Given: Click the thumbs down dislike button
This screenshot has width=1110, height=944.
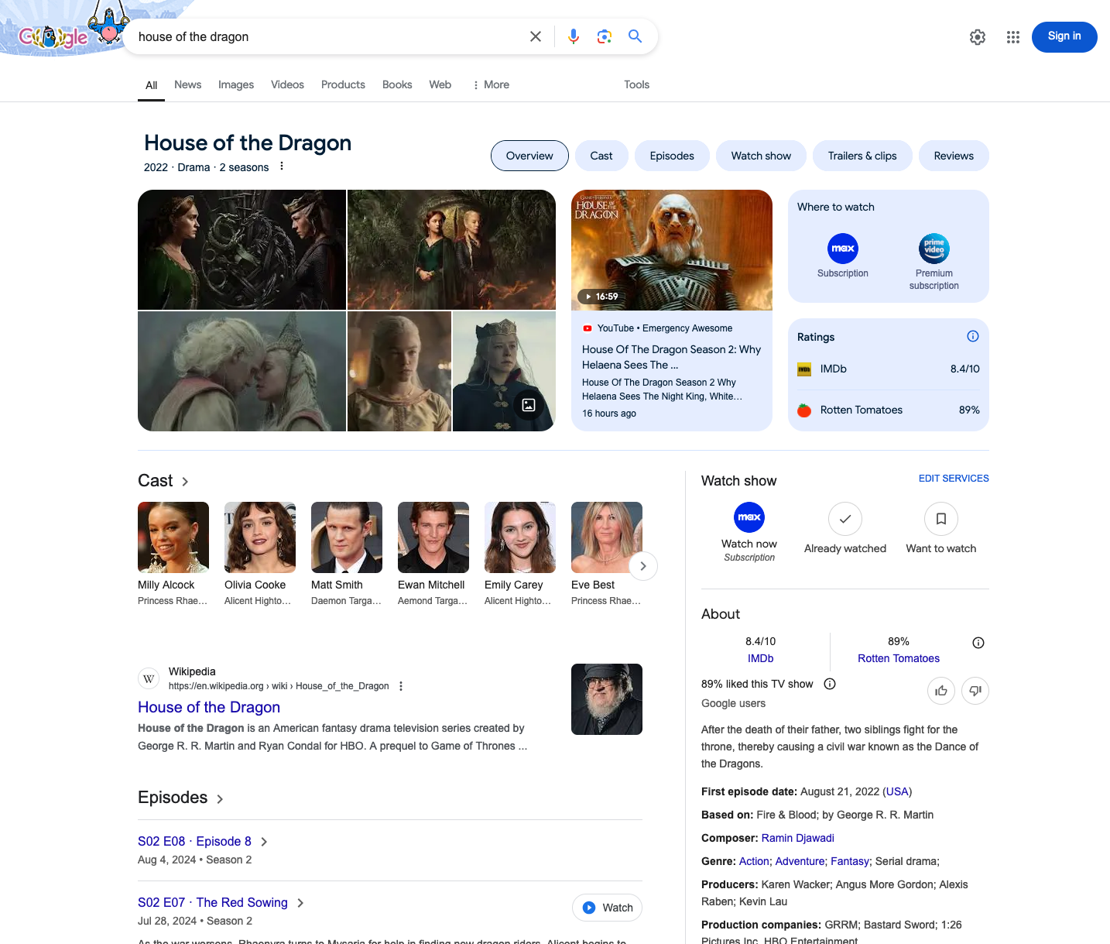Looking at the screenshot, I should (975, 691).
